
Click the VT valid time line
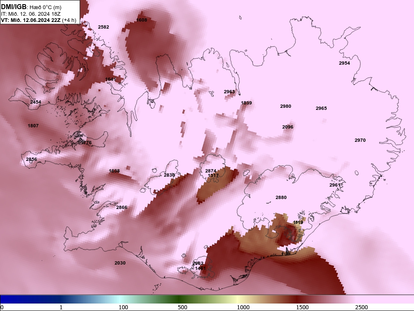pyautogui.click(x=39, y=20)
